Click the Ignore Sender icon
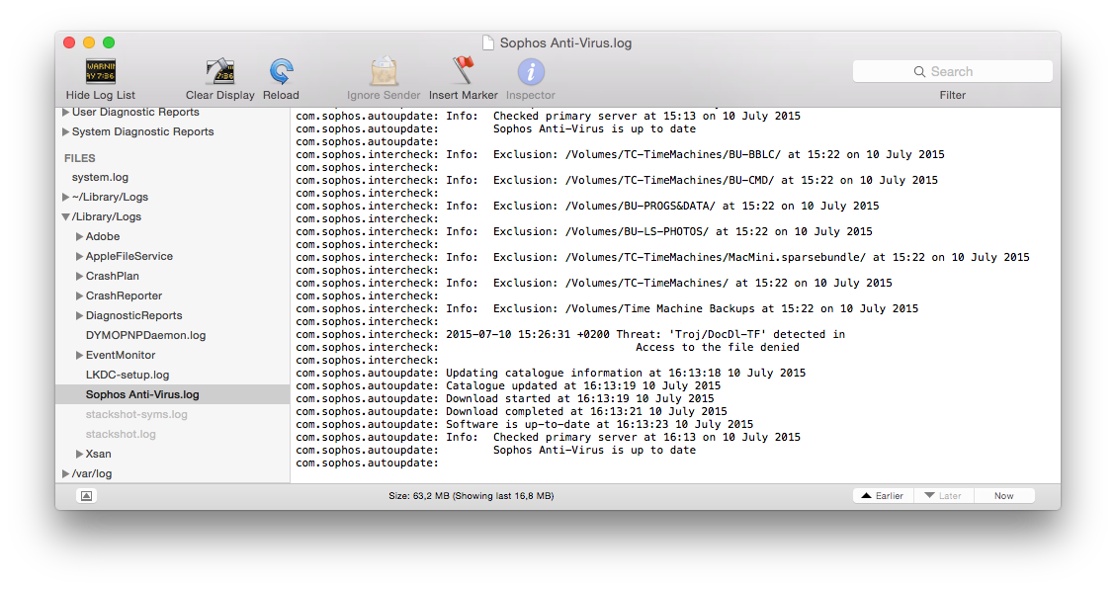The height and width of the screenshot is (589, 1116). point(384,71)
